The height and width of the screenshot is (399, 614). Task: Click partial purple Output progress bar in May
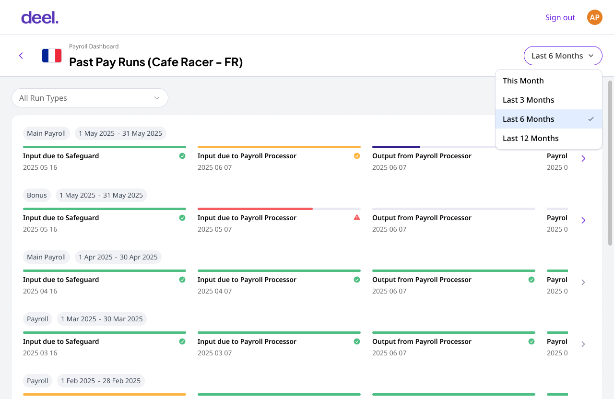396,147
